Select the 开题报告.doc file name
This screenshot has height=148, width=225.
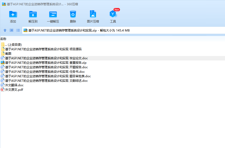[x=46, y=67]
